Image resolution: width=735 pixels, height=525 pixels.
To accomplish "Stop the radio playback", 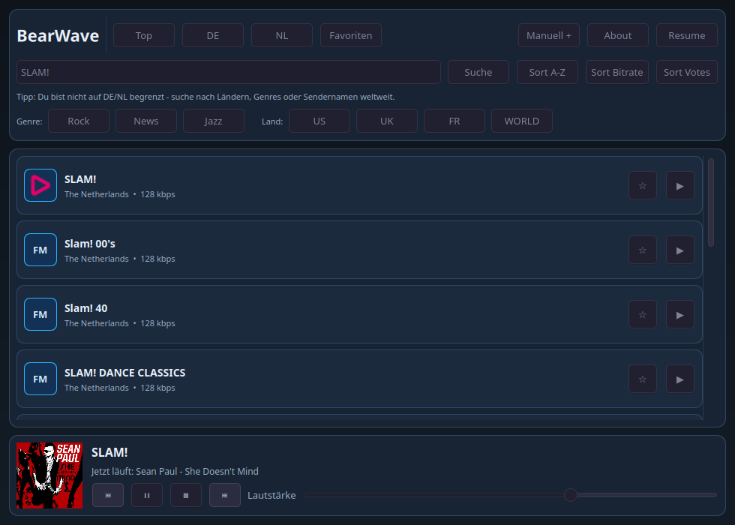I will coord(186,495).
